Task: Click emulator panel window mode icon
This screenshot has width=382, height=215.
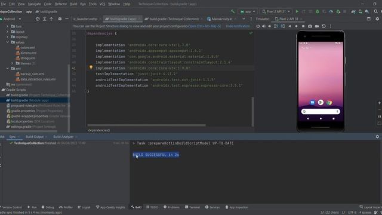Action: click(369, 19)
